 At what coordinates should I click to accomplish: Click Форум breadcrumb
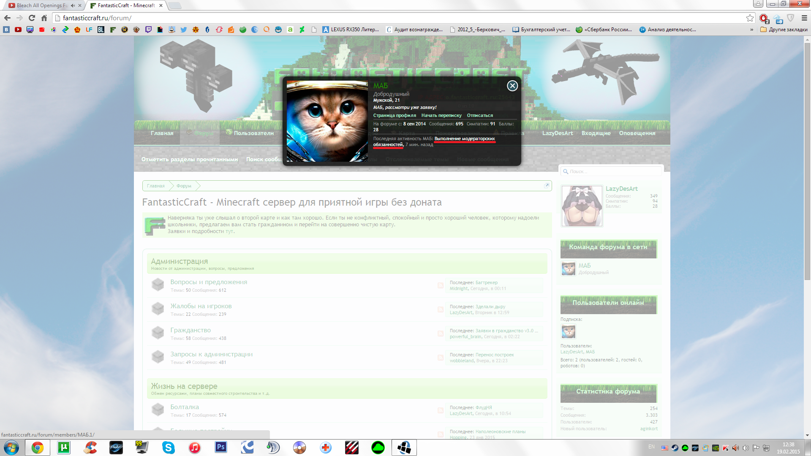[x=184, y=186]
